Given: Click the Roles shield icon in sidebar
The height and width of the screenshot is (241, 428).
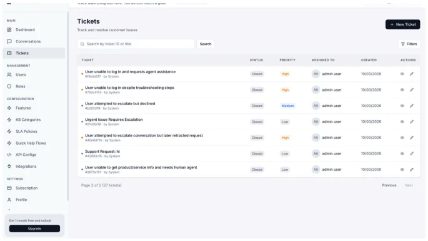Looking at the screenshot, I should pyautogui.click(x=9, y=86).
